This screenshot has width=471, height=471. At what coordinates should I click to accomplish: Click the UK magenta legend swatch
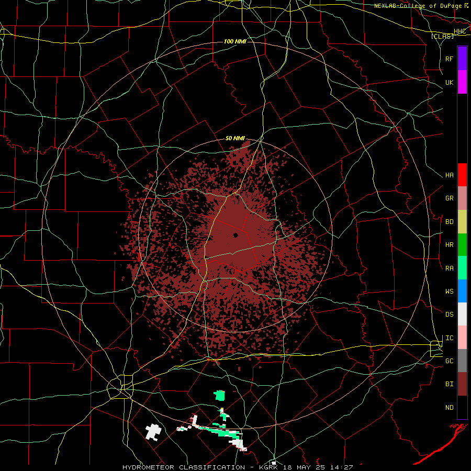462,82
